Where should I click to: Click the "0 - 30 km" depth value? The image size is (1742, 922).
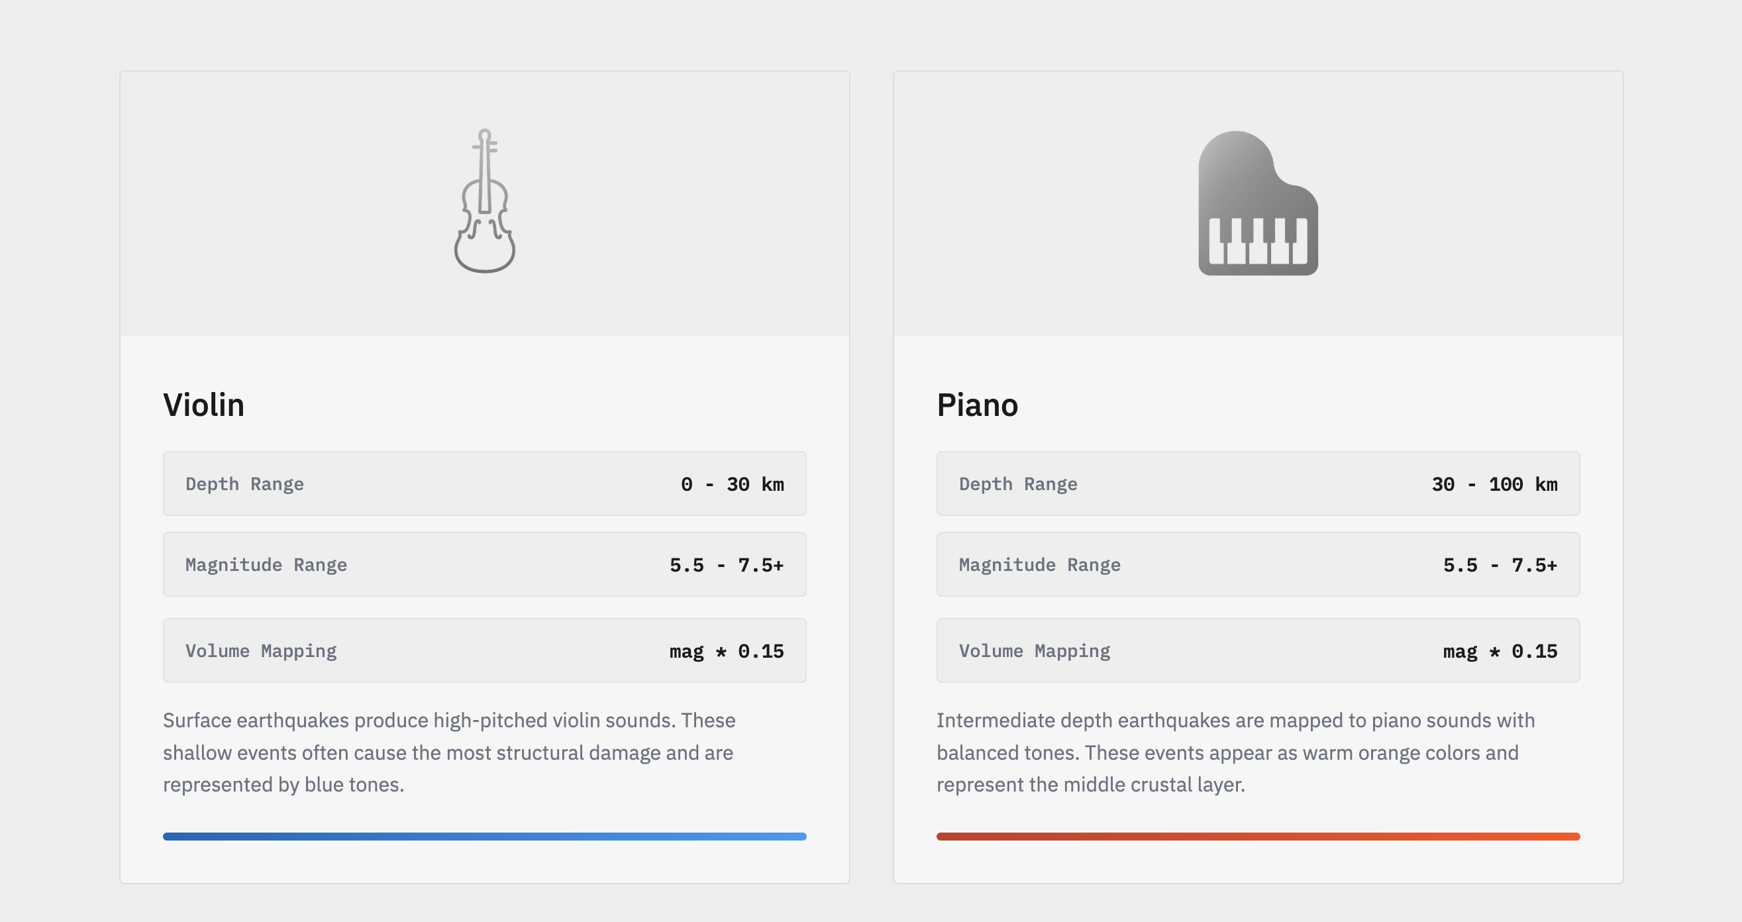pyautogui.click(x=732, y=484)
